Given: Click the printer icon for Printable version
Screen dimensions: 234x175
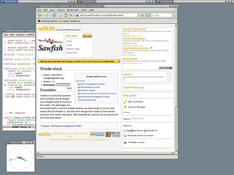Looking at the screenshot, I should tap(125, 143).
